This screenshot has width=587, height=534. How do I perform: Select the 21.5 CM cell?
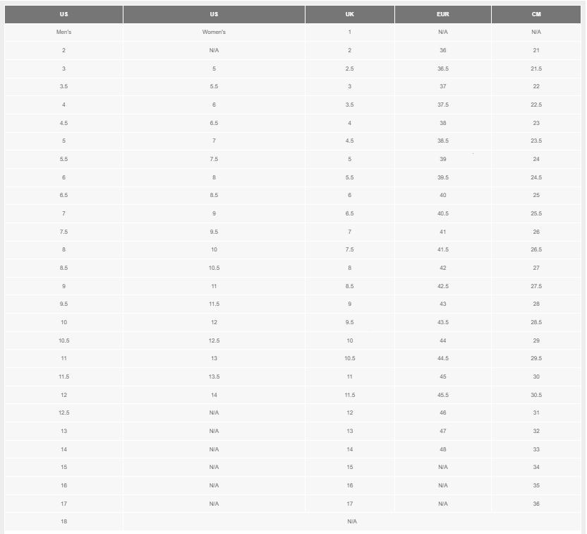pyautogui.click(x=536, y=69)
